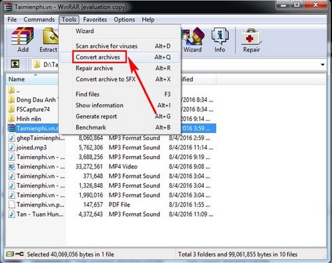Click the WinRAR title bar app icon
This screenshot has height=263, width=332.
click(x=8, y=7)
